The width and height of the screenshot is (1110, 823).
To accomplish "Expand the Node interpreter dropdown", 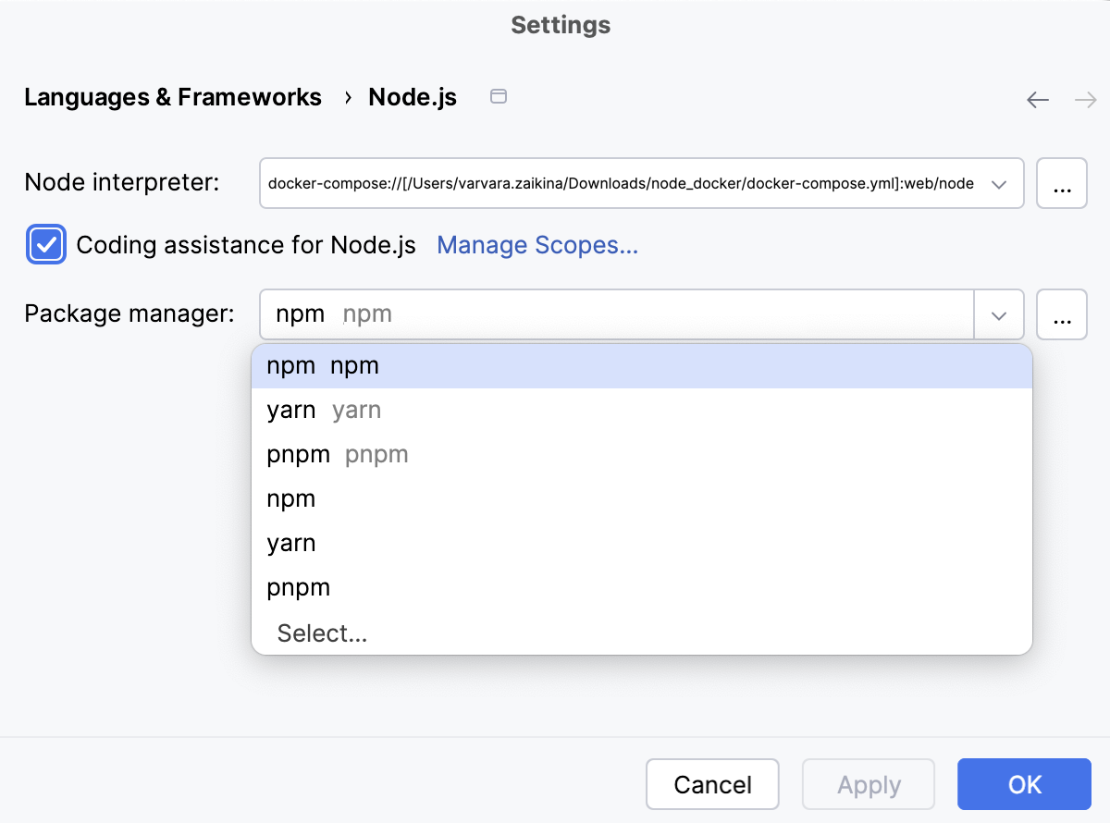I will 999,183.
